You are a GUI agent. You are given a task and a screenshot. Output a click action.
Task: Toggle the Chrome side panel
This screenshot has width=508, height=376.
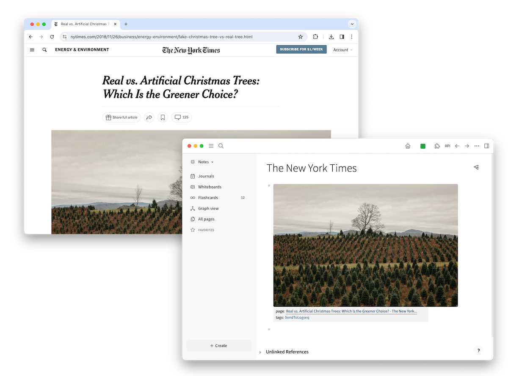coord(342,37)
